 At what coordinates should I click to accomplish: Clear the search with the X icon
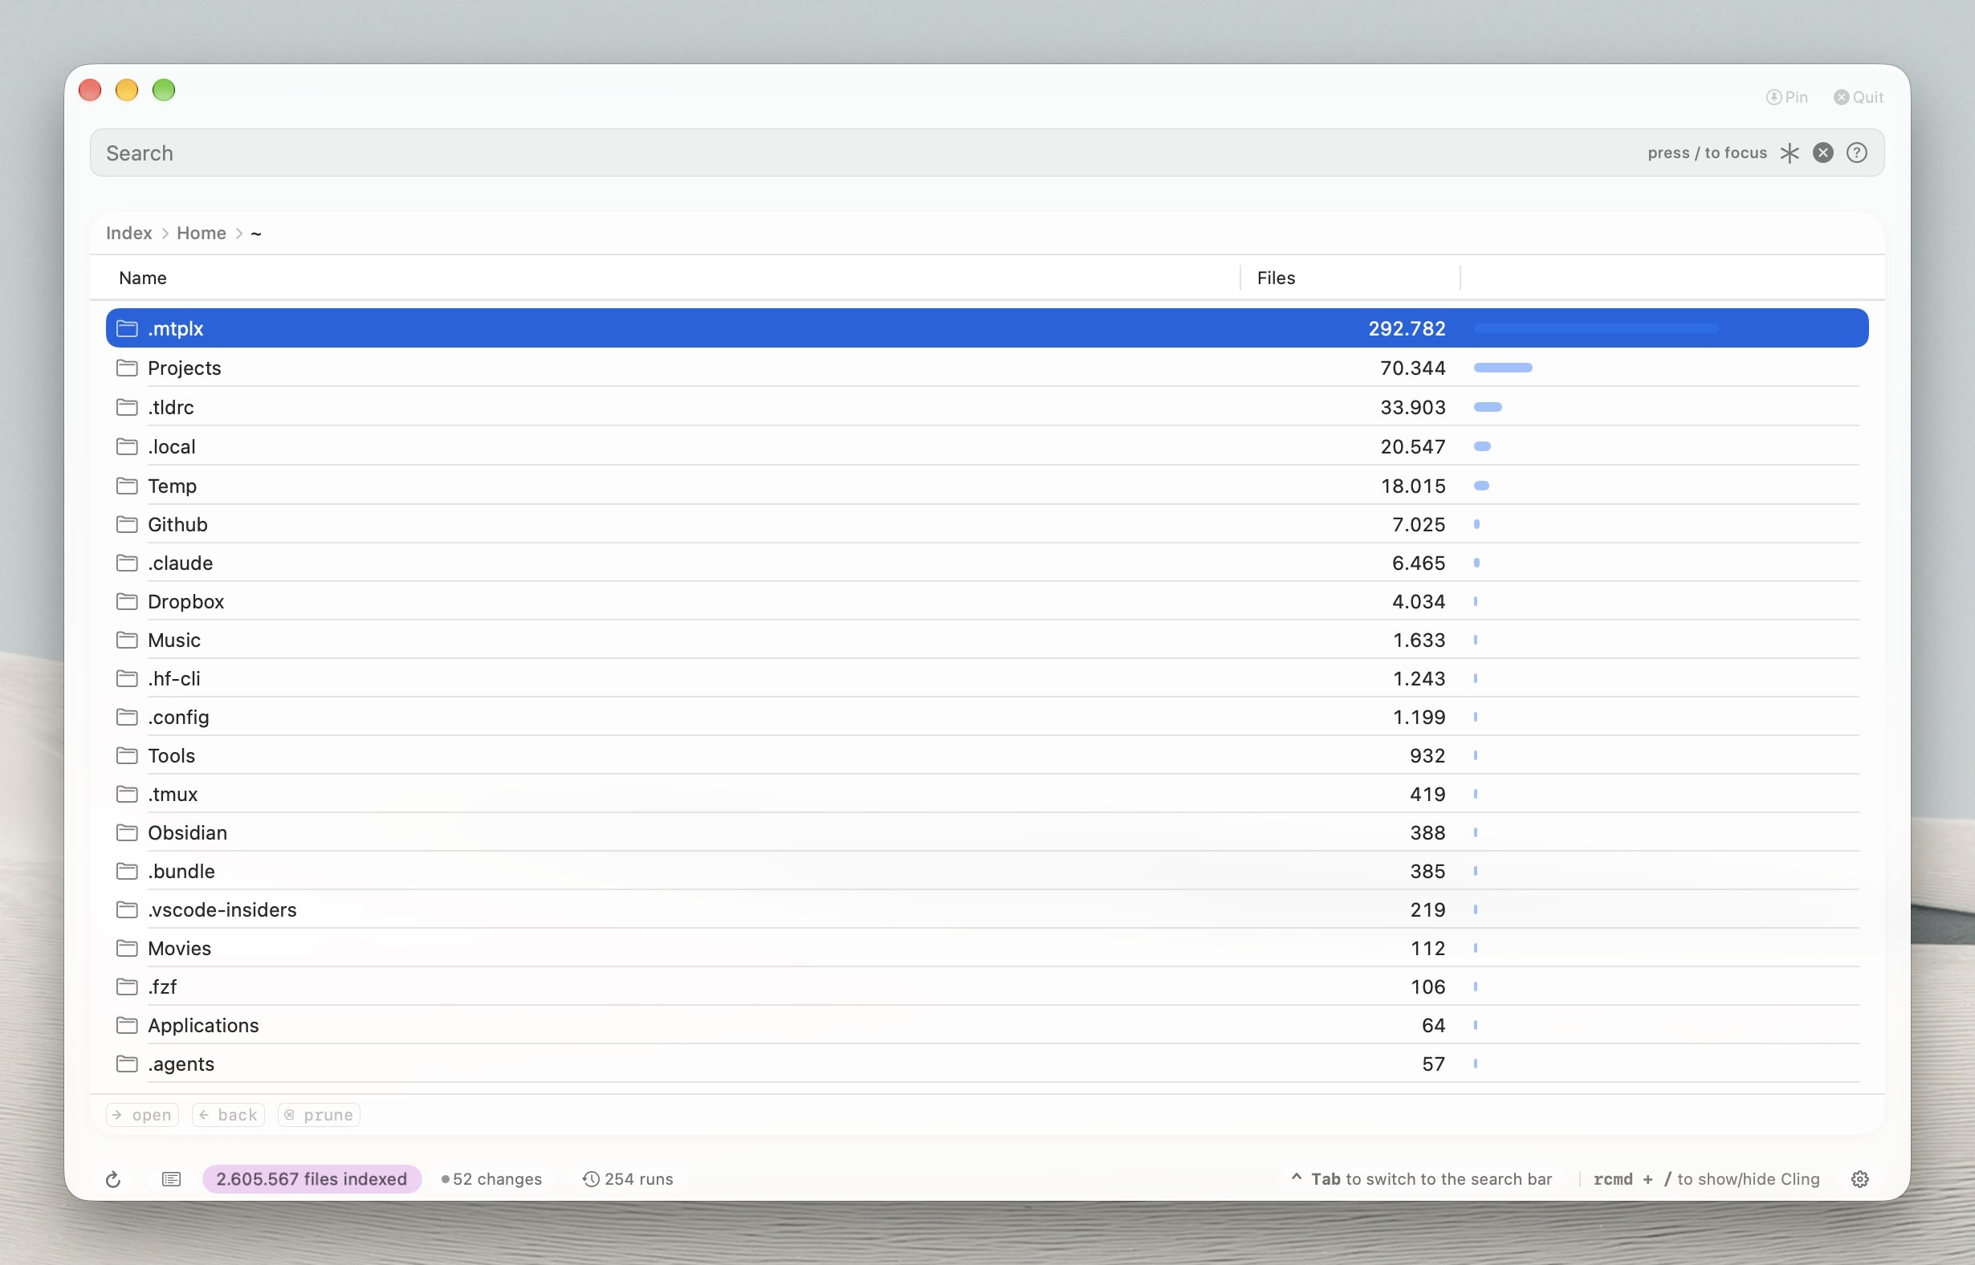pyautogui.click(x=1823, y=153)
